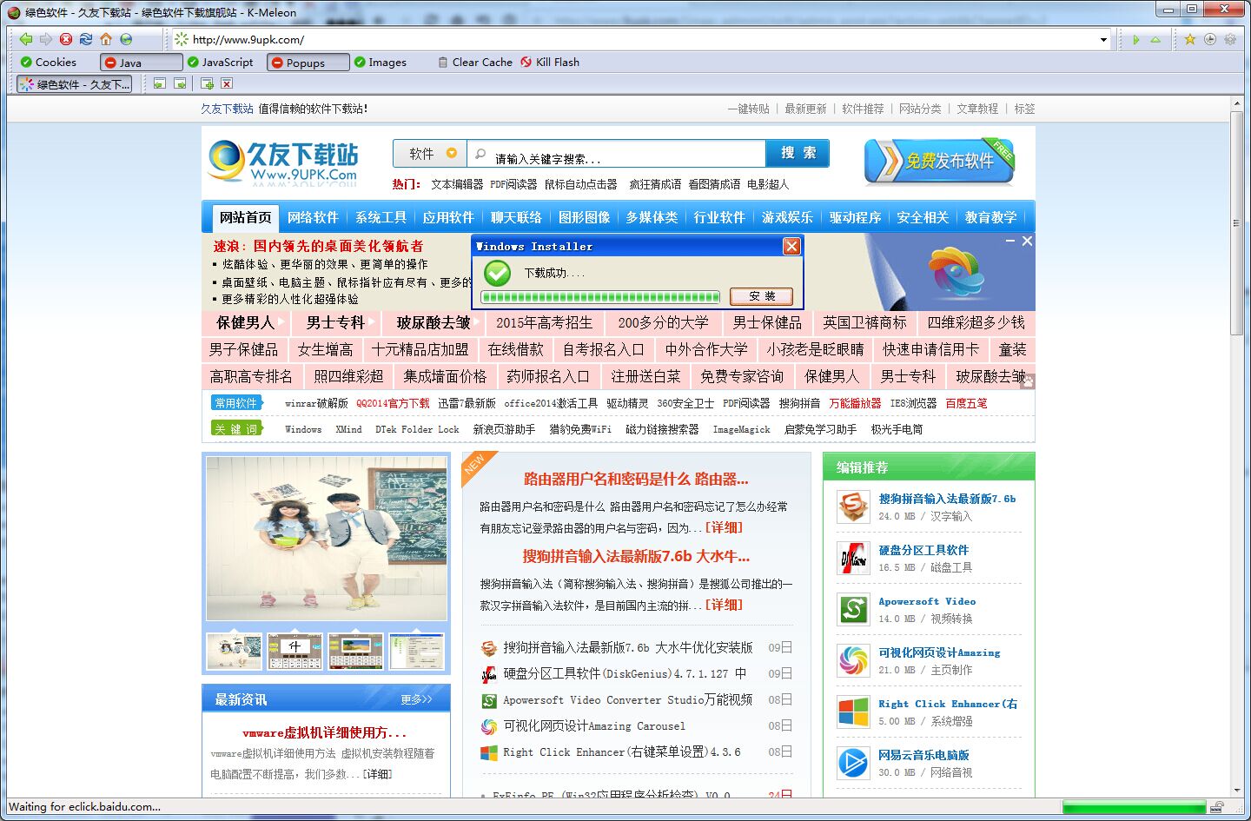The height and width of the screenshot is (821, 1251).
Task: Switch to previous tab with the left tab icon
Action: point(159,83)
